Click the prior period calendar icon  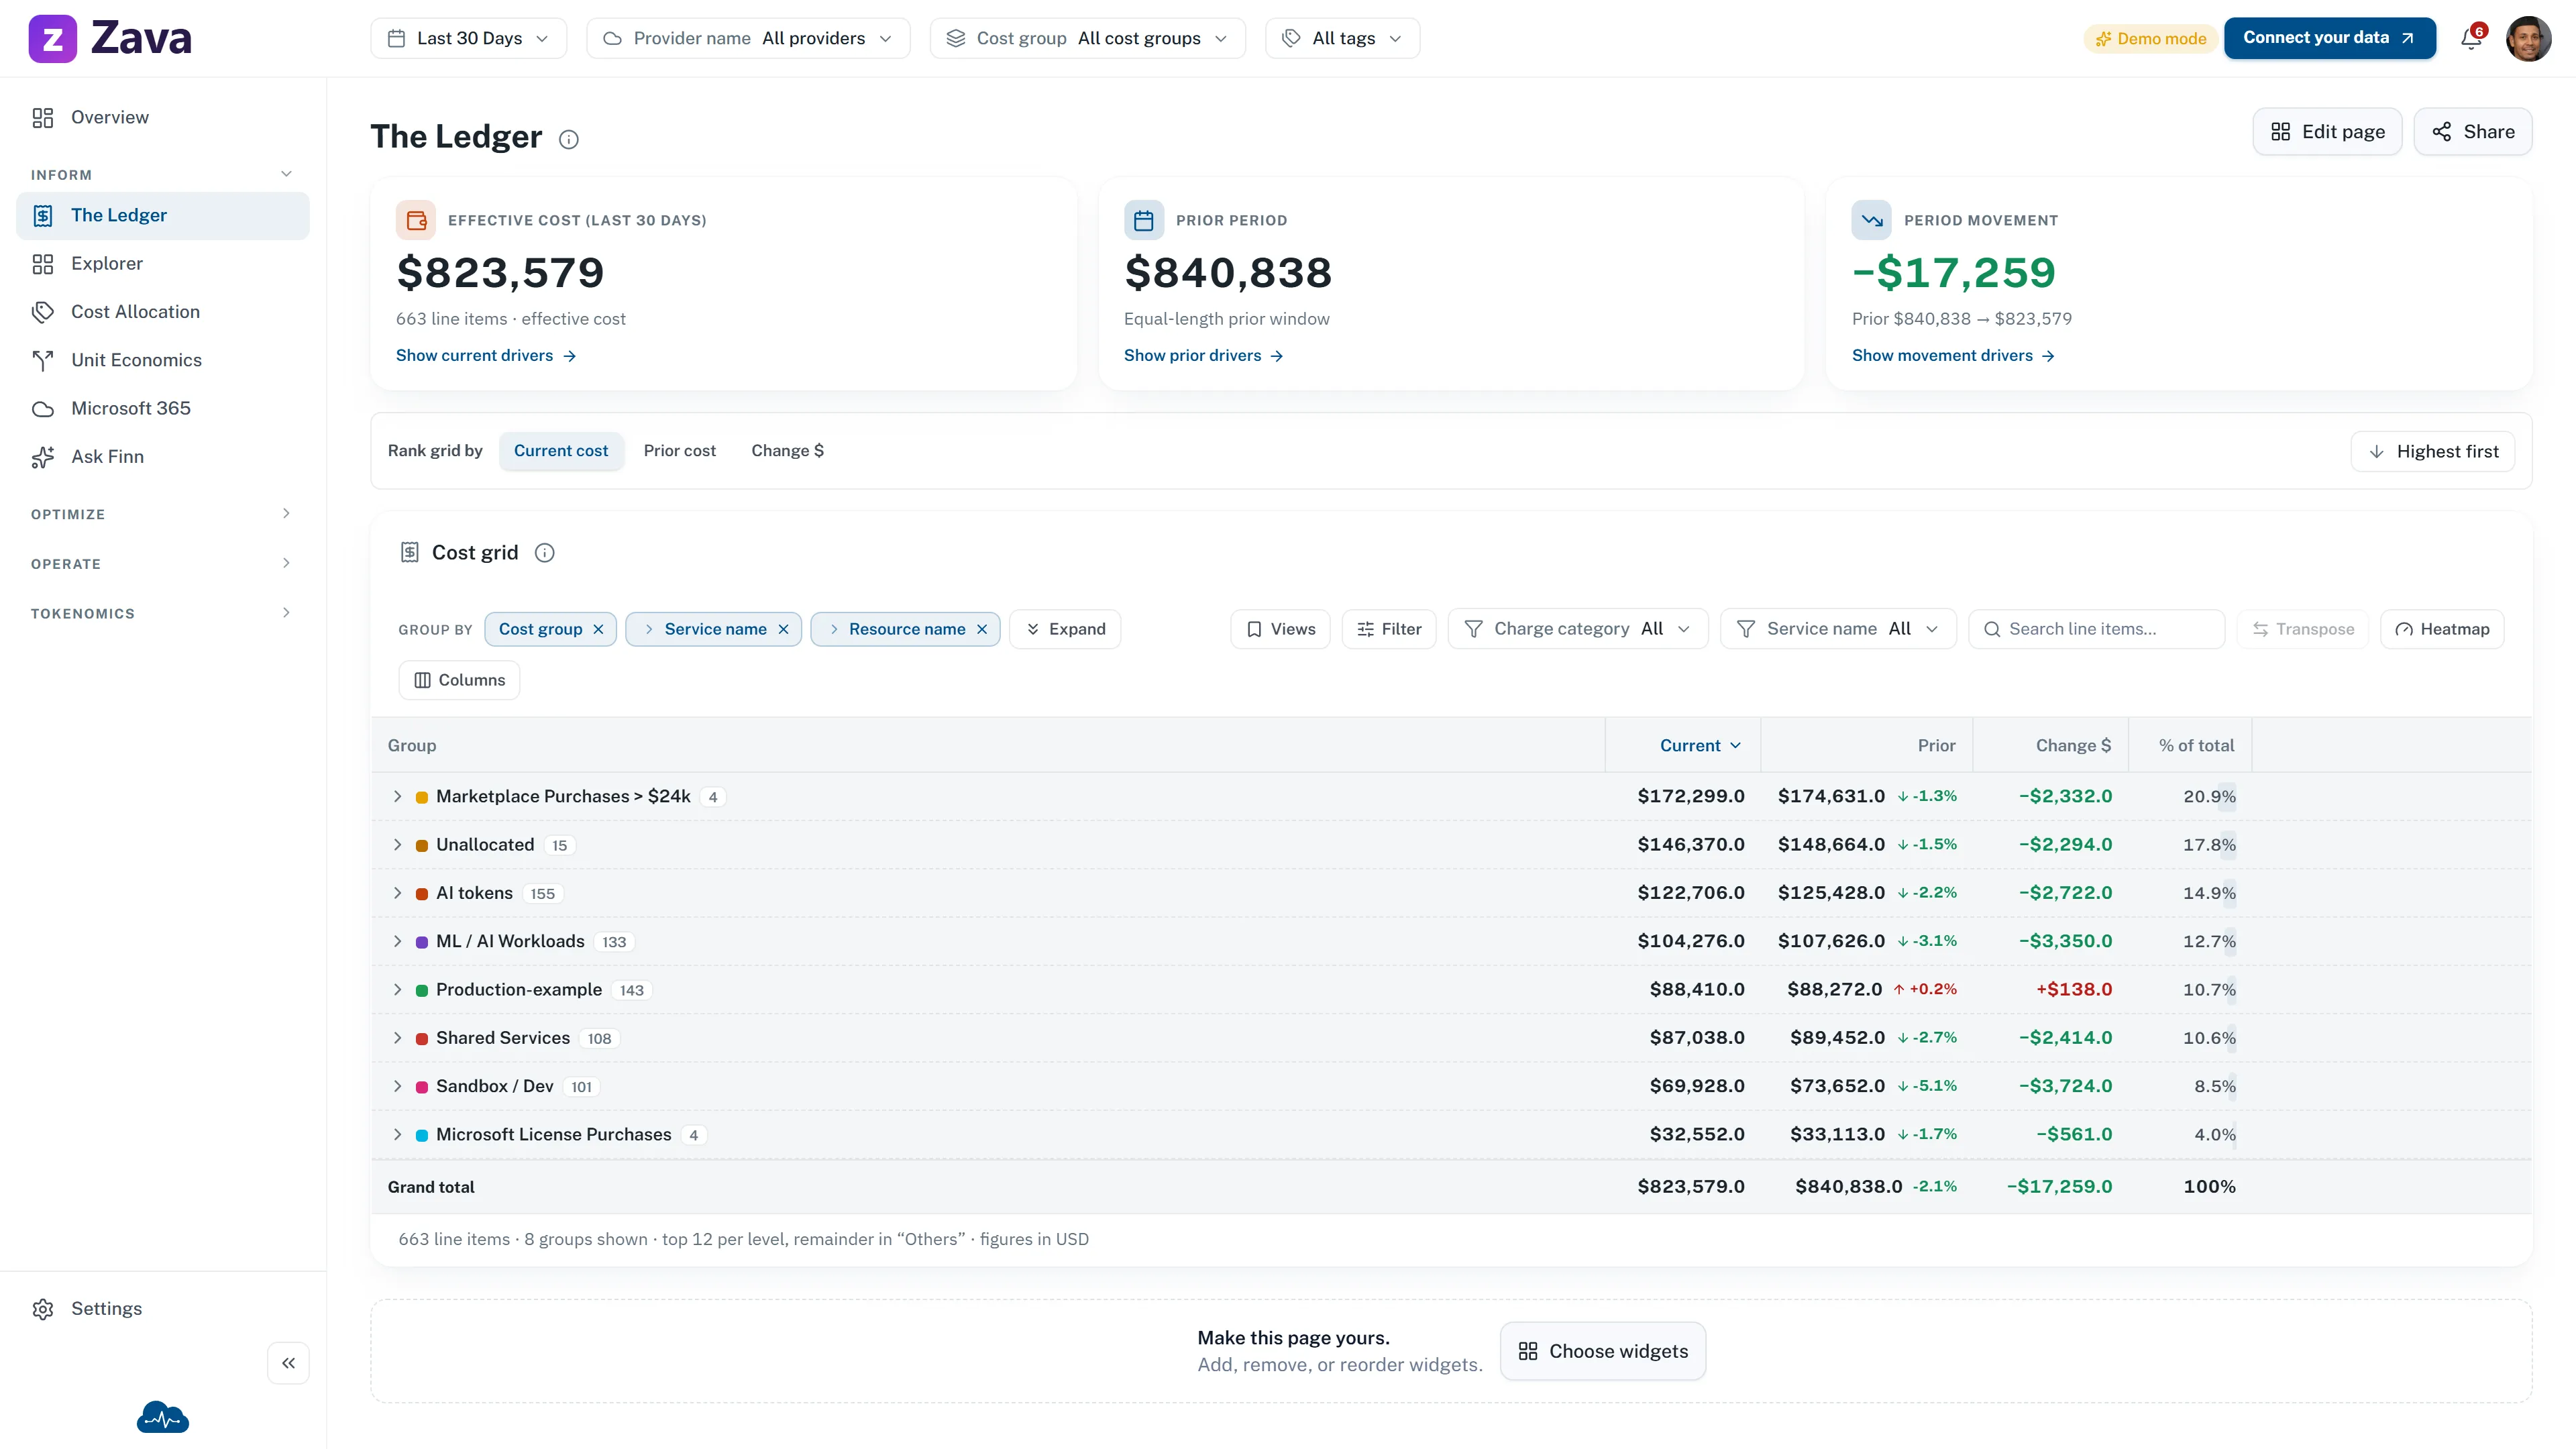click(1144, 220)
